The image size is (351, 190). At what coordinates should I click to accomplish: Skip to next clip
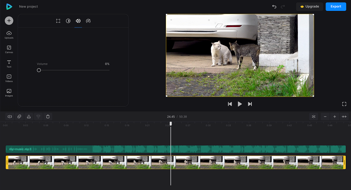[250, 104]
